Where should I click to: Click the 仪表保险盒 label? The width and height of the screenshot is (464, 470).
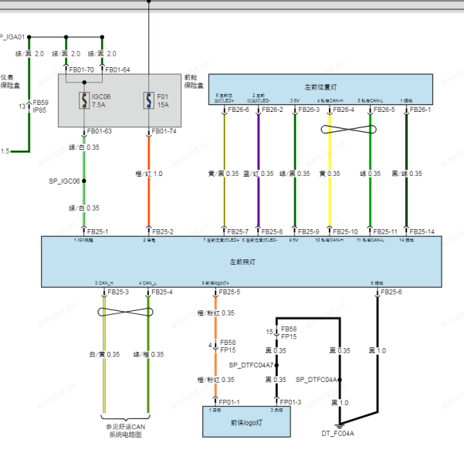(x=10, y=82)
